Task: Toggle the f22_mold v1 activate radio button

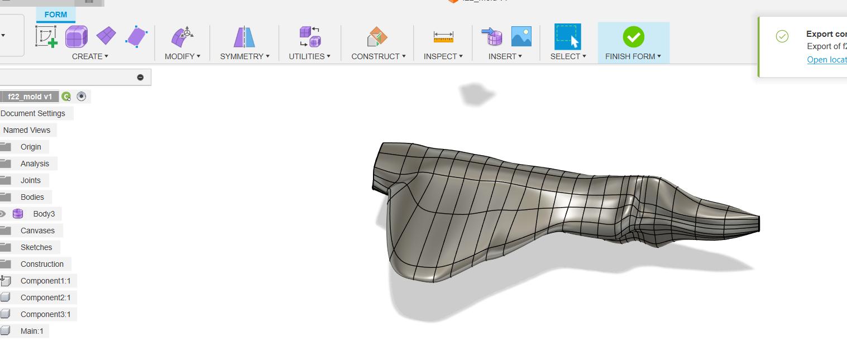Action: pyautogui.click(x=82, y=97)
